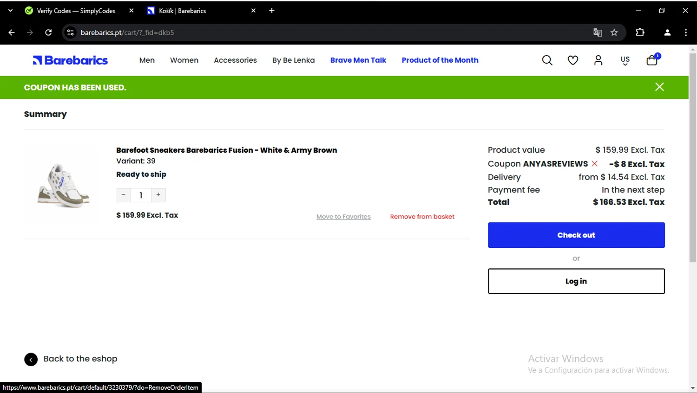This screenshot has width=697, height=393.
Task: Open Chrome three-dot menu
Action: [686, 32]
